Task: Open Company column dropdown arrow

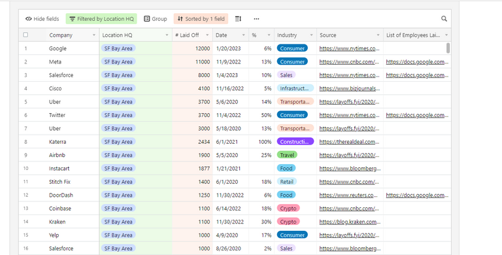Action: point(94,35)
